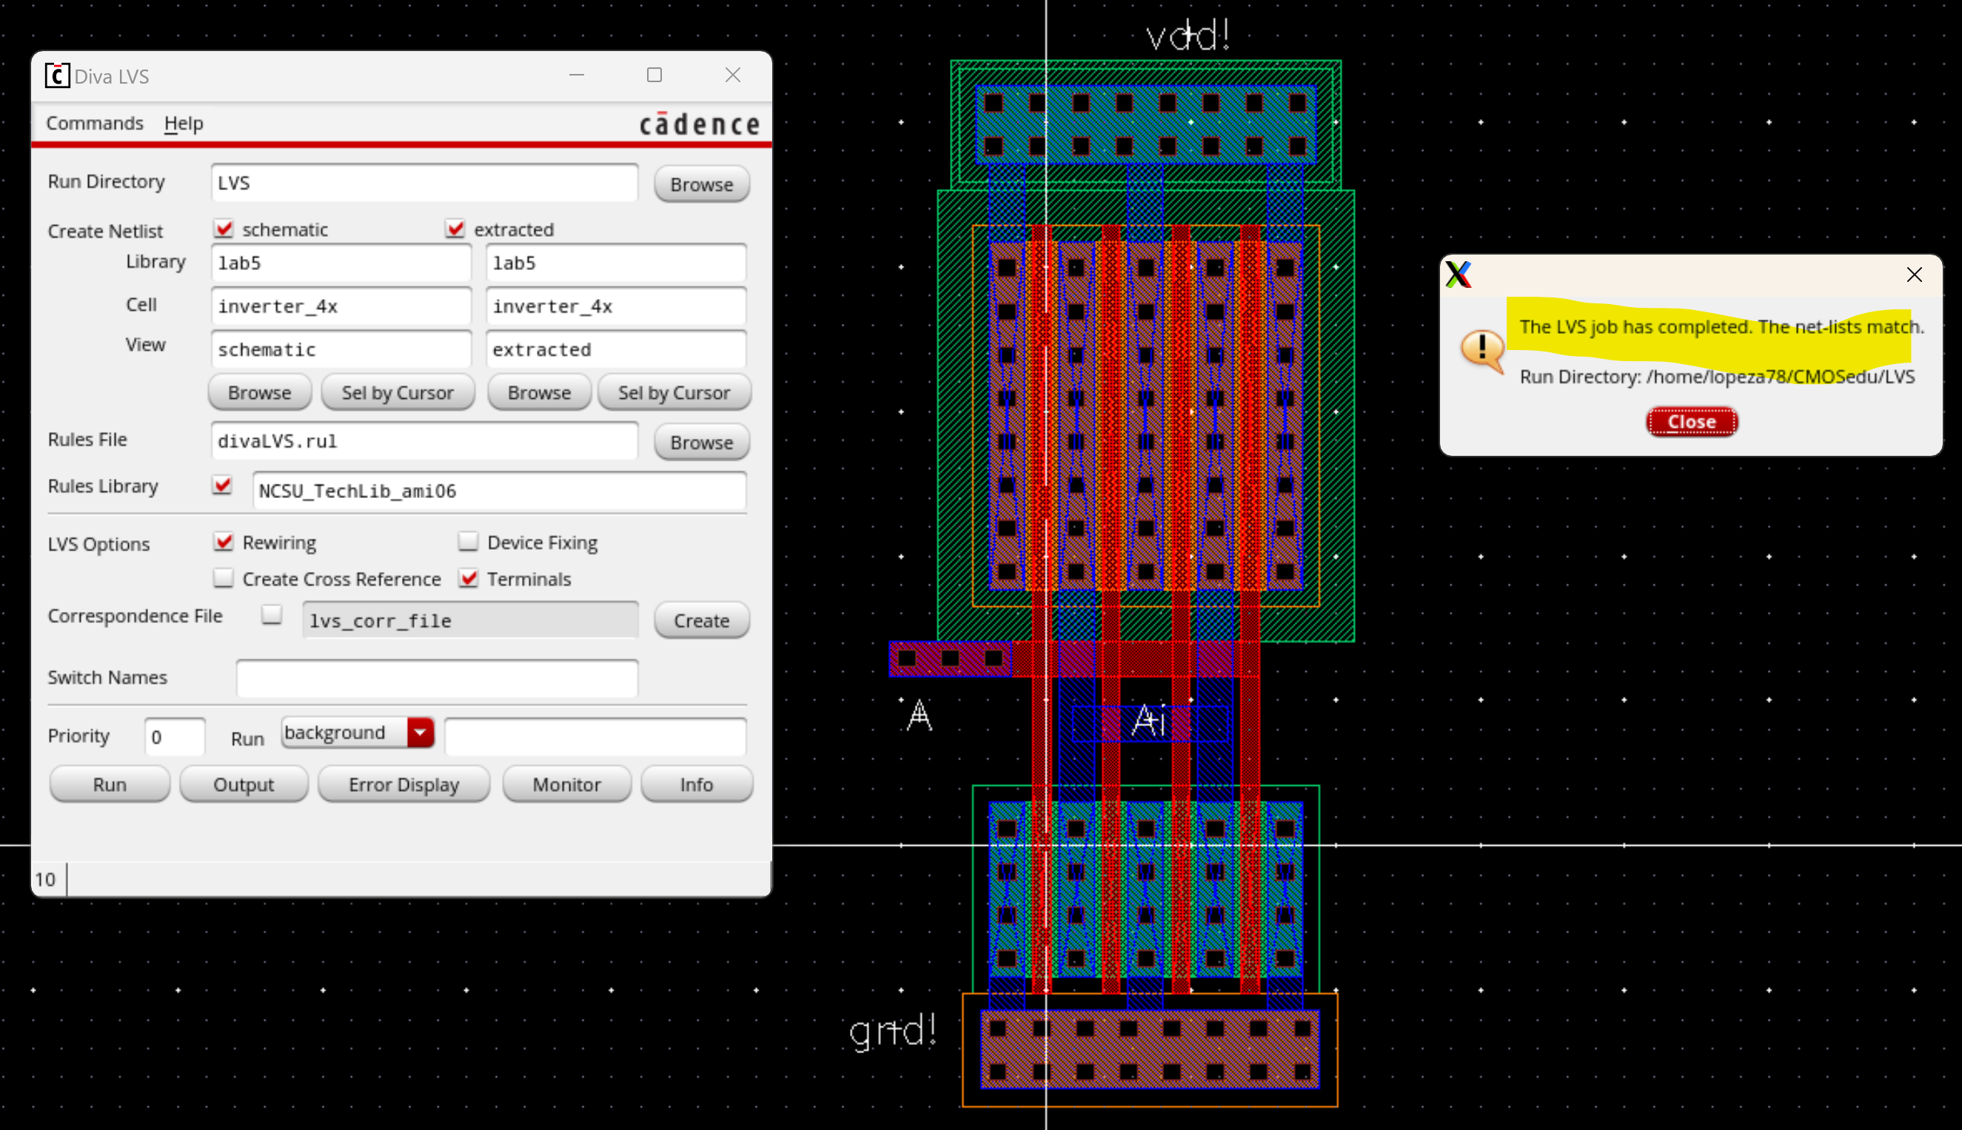Click the Cadence logo in the menu bar

[x=699, y=124]
